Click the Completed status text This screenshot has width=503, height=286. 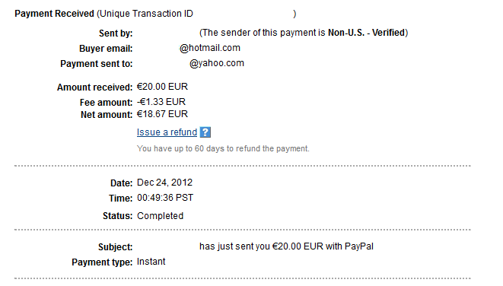coord(160,216)
